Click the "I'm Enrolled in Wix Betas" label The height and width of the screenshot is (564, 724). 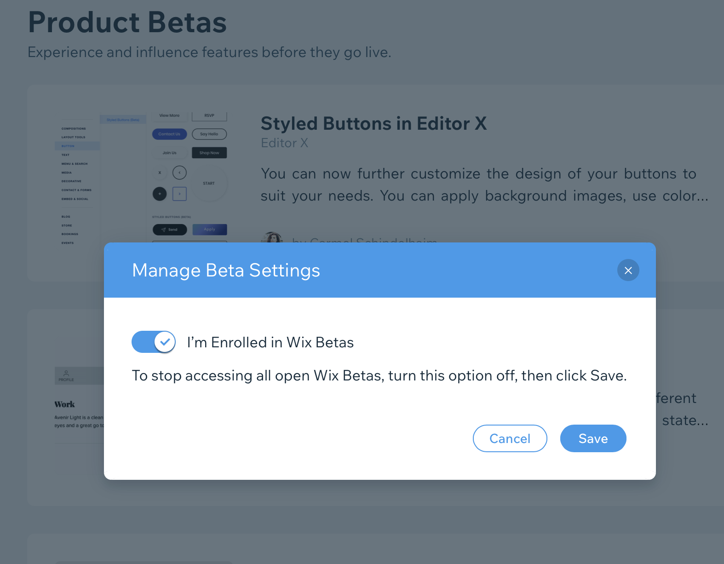270,342
